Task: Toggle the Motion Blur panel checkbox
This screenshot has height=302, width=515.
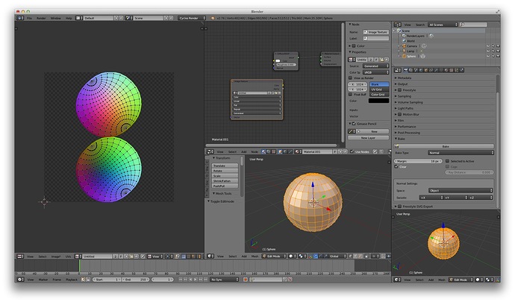Action: (400, 114)
